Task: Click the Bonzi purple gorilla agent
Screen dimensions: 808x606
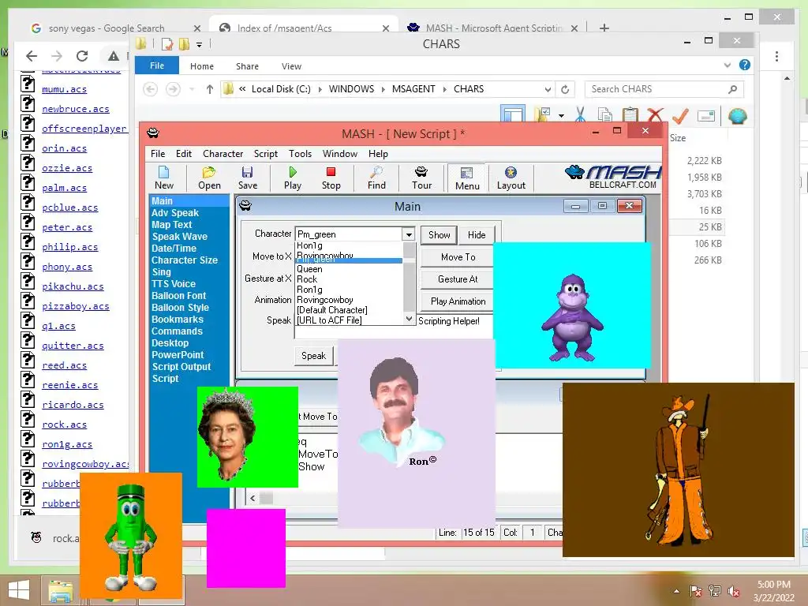Action: [x=572, y=317]
